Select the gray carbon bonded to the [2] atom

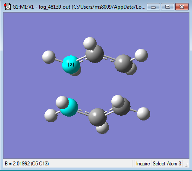94,54
